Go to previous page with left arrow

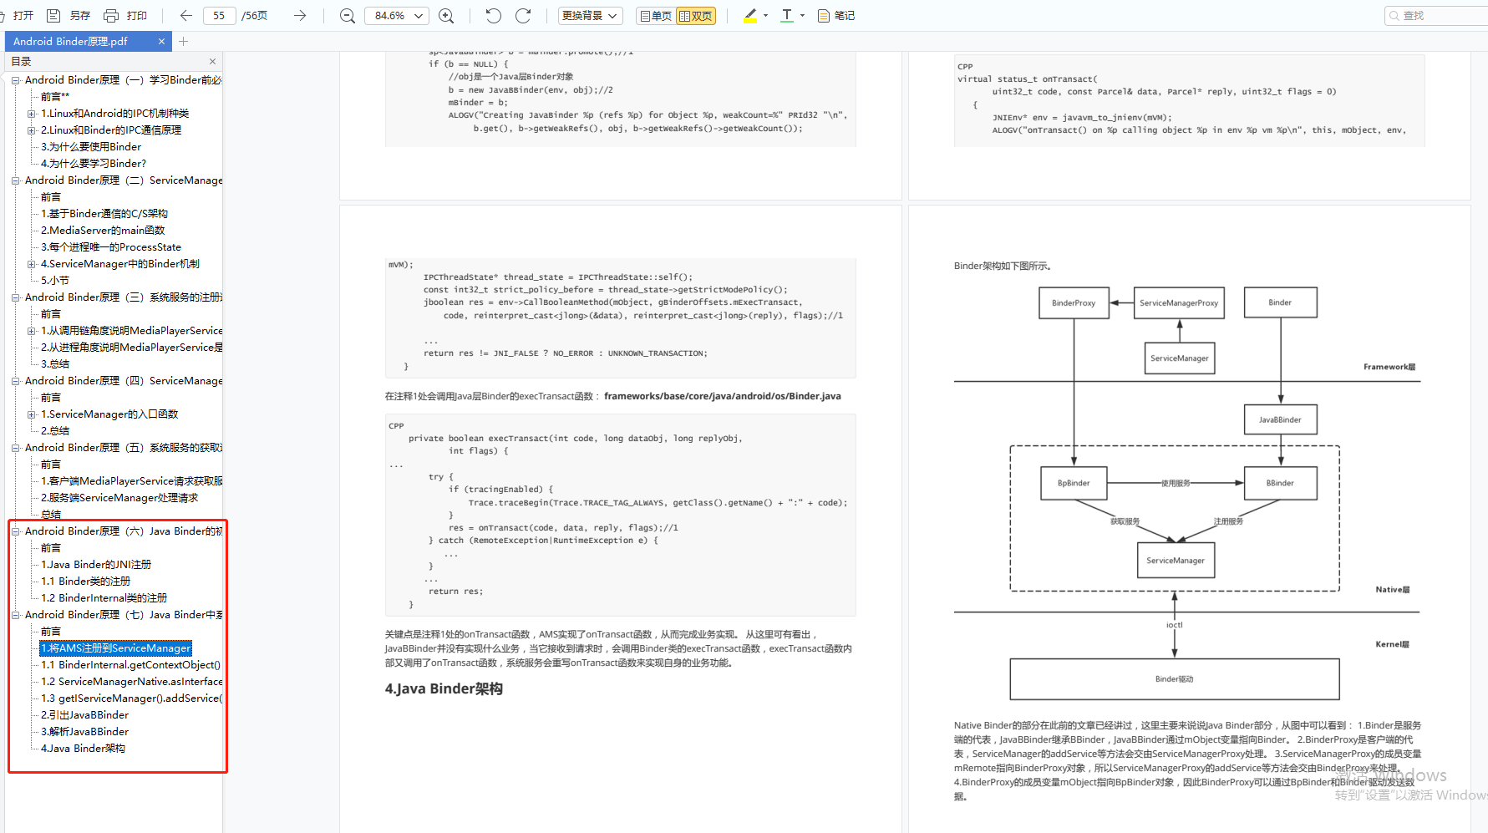pos(186,15)
